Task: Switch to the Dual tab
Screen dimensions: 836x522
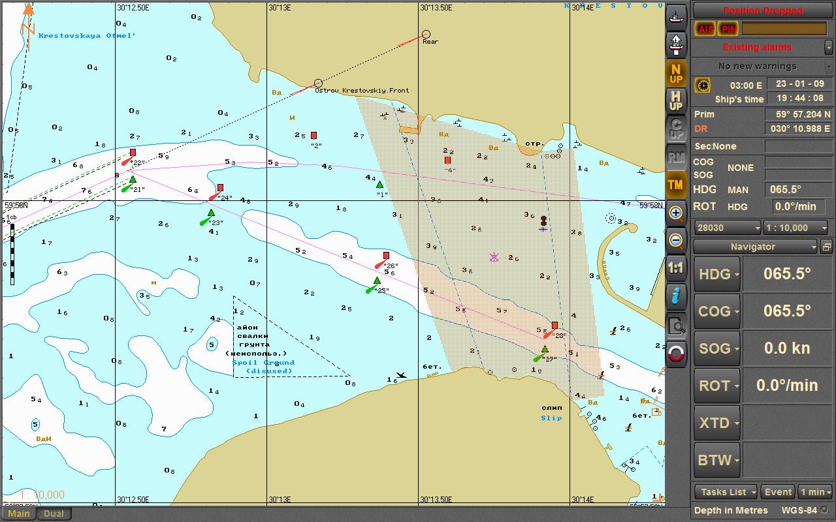Action: click(x=54, y=514)
